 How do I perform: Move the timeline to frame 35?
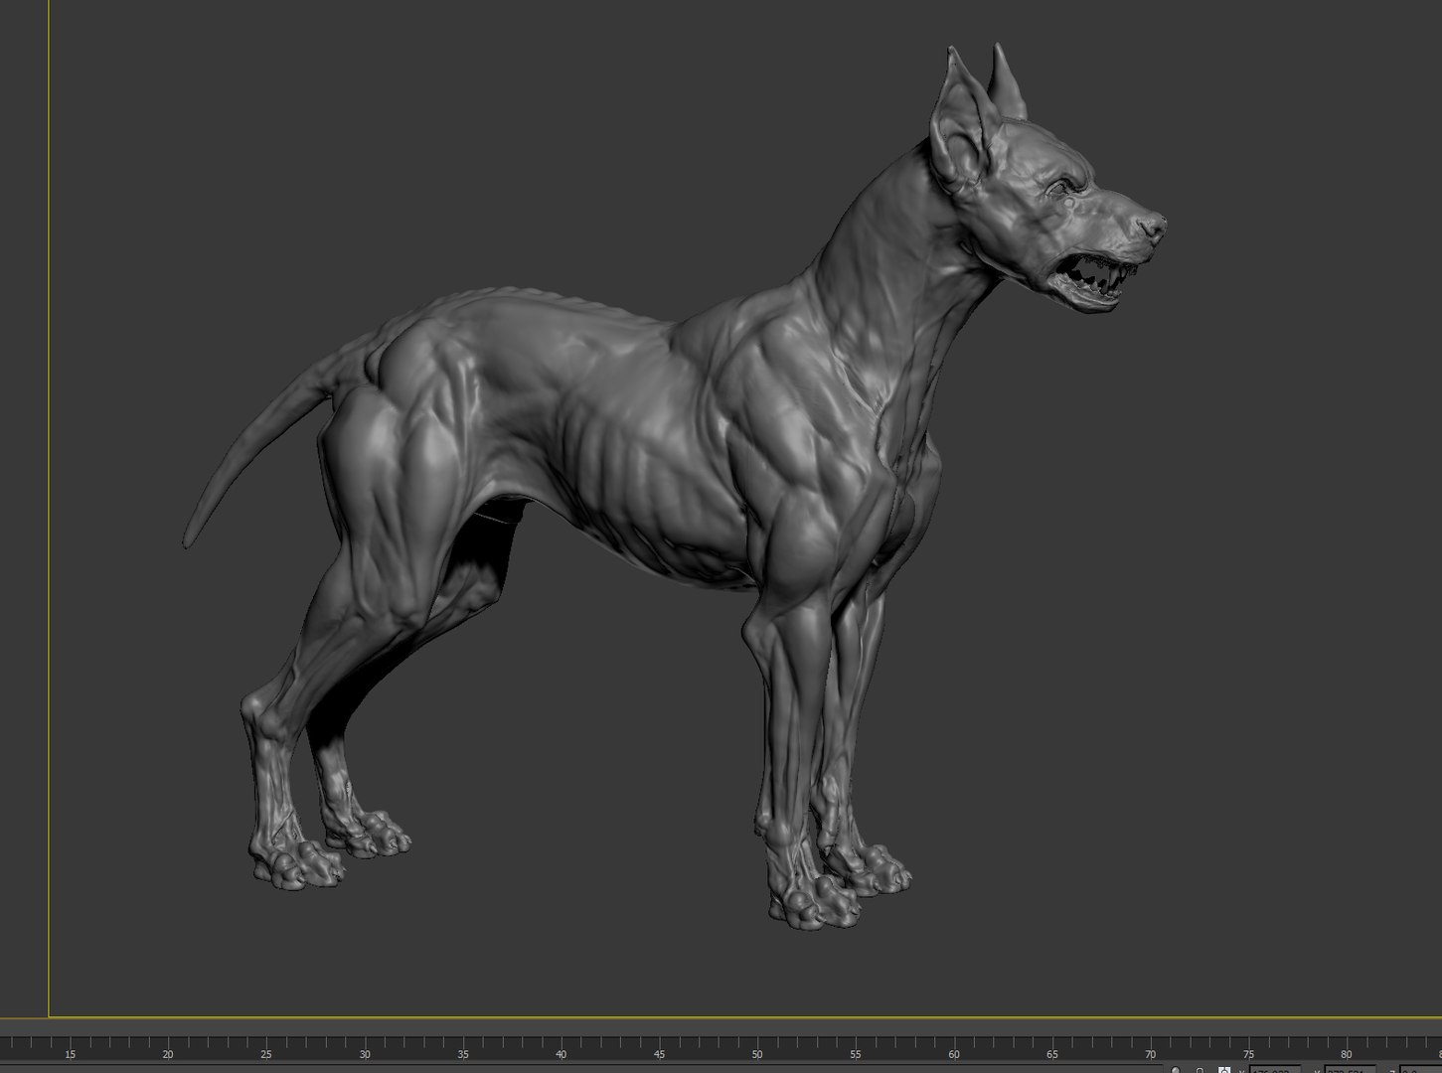tap(463, 1054)
